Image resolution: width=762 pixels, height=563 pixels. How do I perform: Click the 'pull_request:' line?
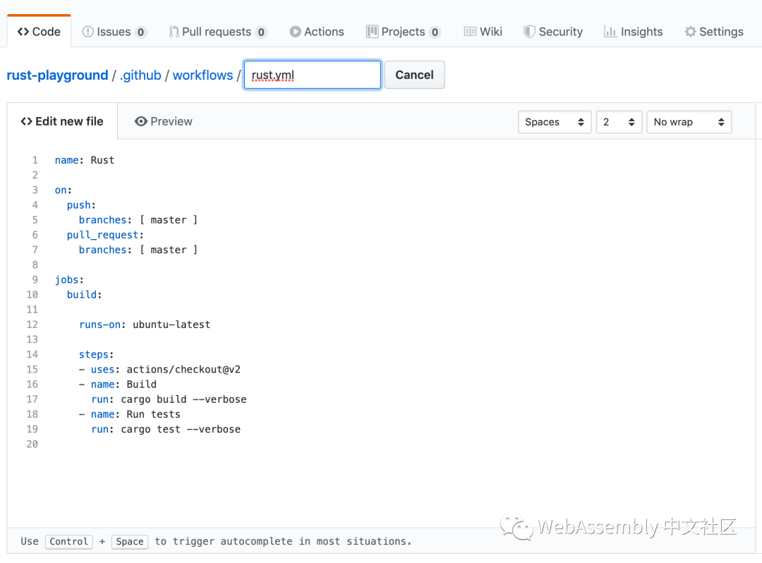[105, 235]
